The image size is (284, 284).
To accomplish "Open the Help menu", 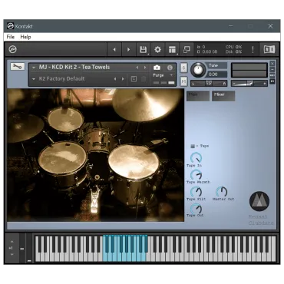I will (x=25, y=37).
